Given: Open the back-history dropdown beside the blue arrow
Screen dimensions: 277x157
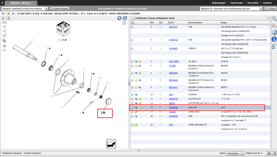Looking at the screenshot, I should pos(6,14).
